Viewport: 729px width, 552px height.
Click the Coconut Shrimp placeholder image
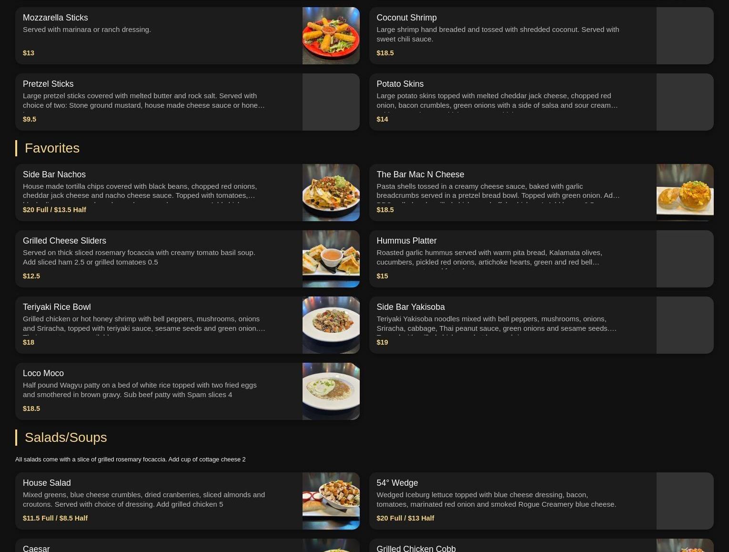coord(685,36)
